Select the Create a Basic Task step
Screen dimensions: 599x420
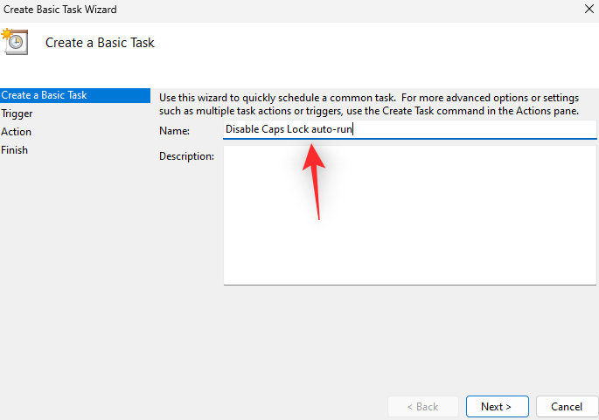tap(75, 95)
